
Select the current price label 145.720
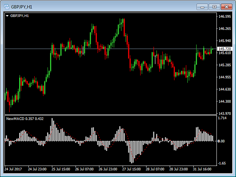pyautogui.click(x=225, y=49)
